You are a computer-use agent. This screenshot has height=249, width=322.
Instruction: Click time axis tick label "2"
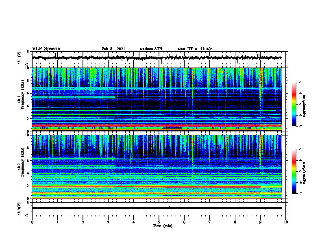click(x=83, y=222)
